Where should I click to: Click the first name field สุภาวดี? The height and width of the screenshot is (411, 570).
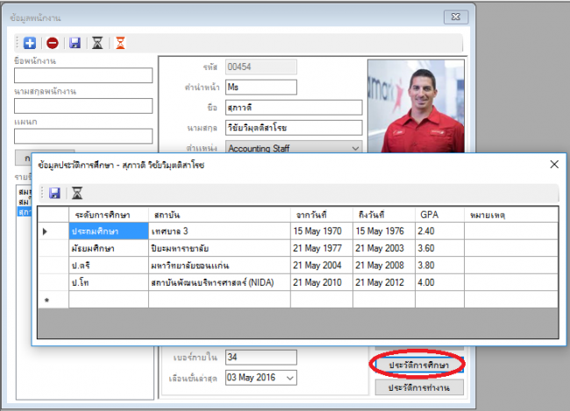[294, 108]
